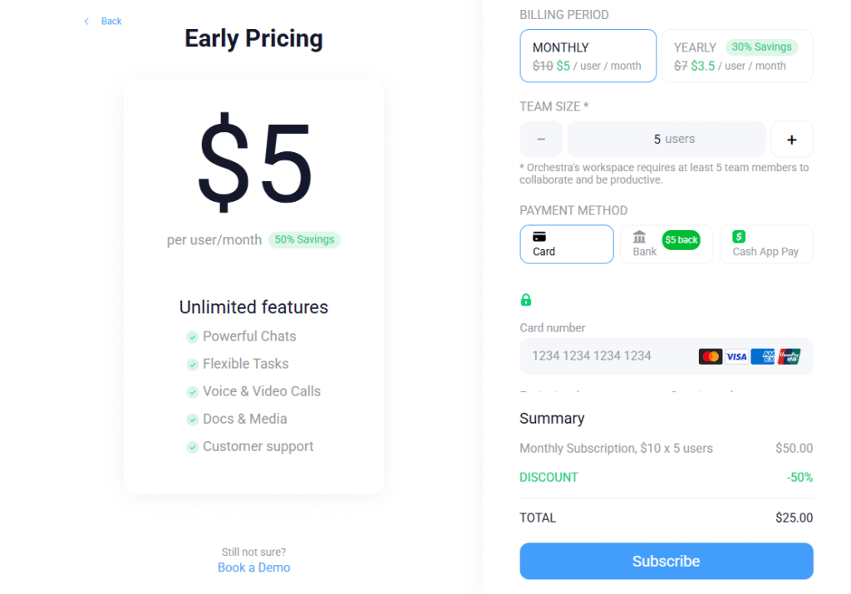This screenshot has height=594, width=851.
Task: Click the Back arrow icon
Action: click(86, 22)
